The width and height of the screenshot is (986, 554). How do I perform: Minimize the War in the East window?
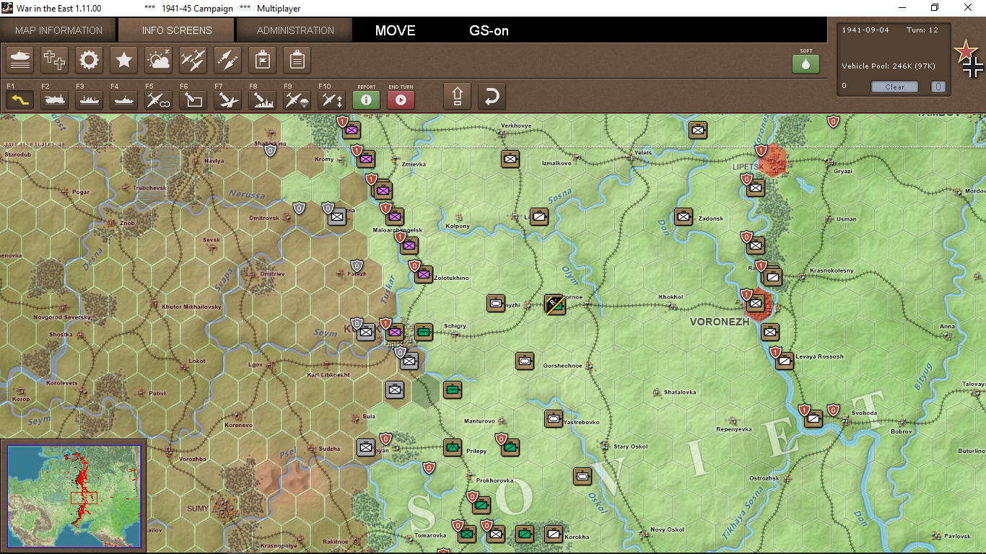901,8
